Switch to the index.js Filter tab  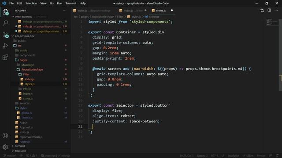point(133,11)
